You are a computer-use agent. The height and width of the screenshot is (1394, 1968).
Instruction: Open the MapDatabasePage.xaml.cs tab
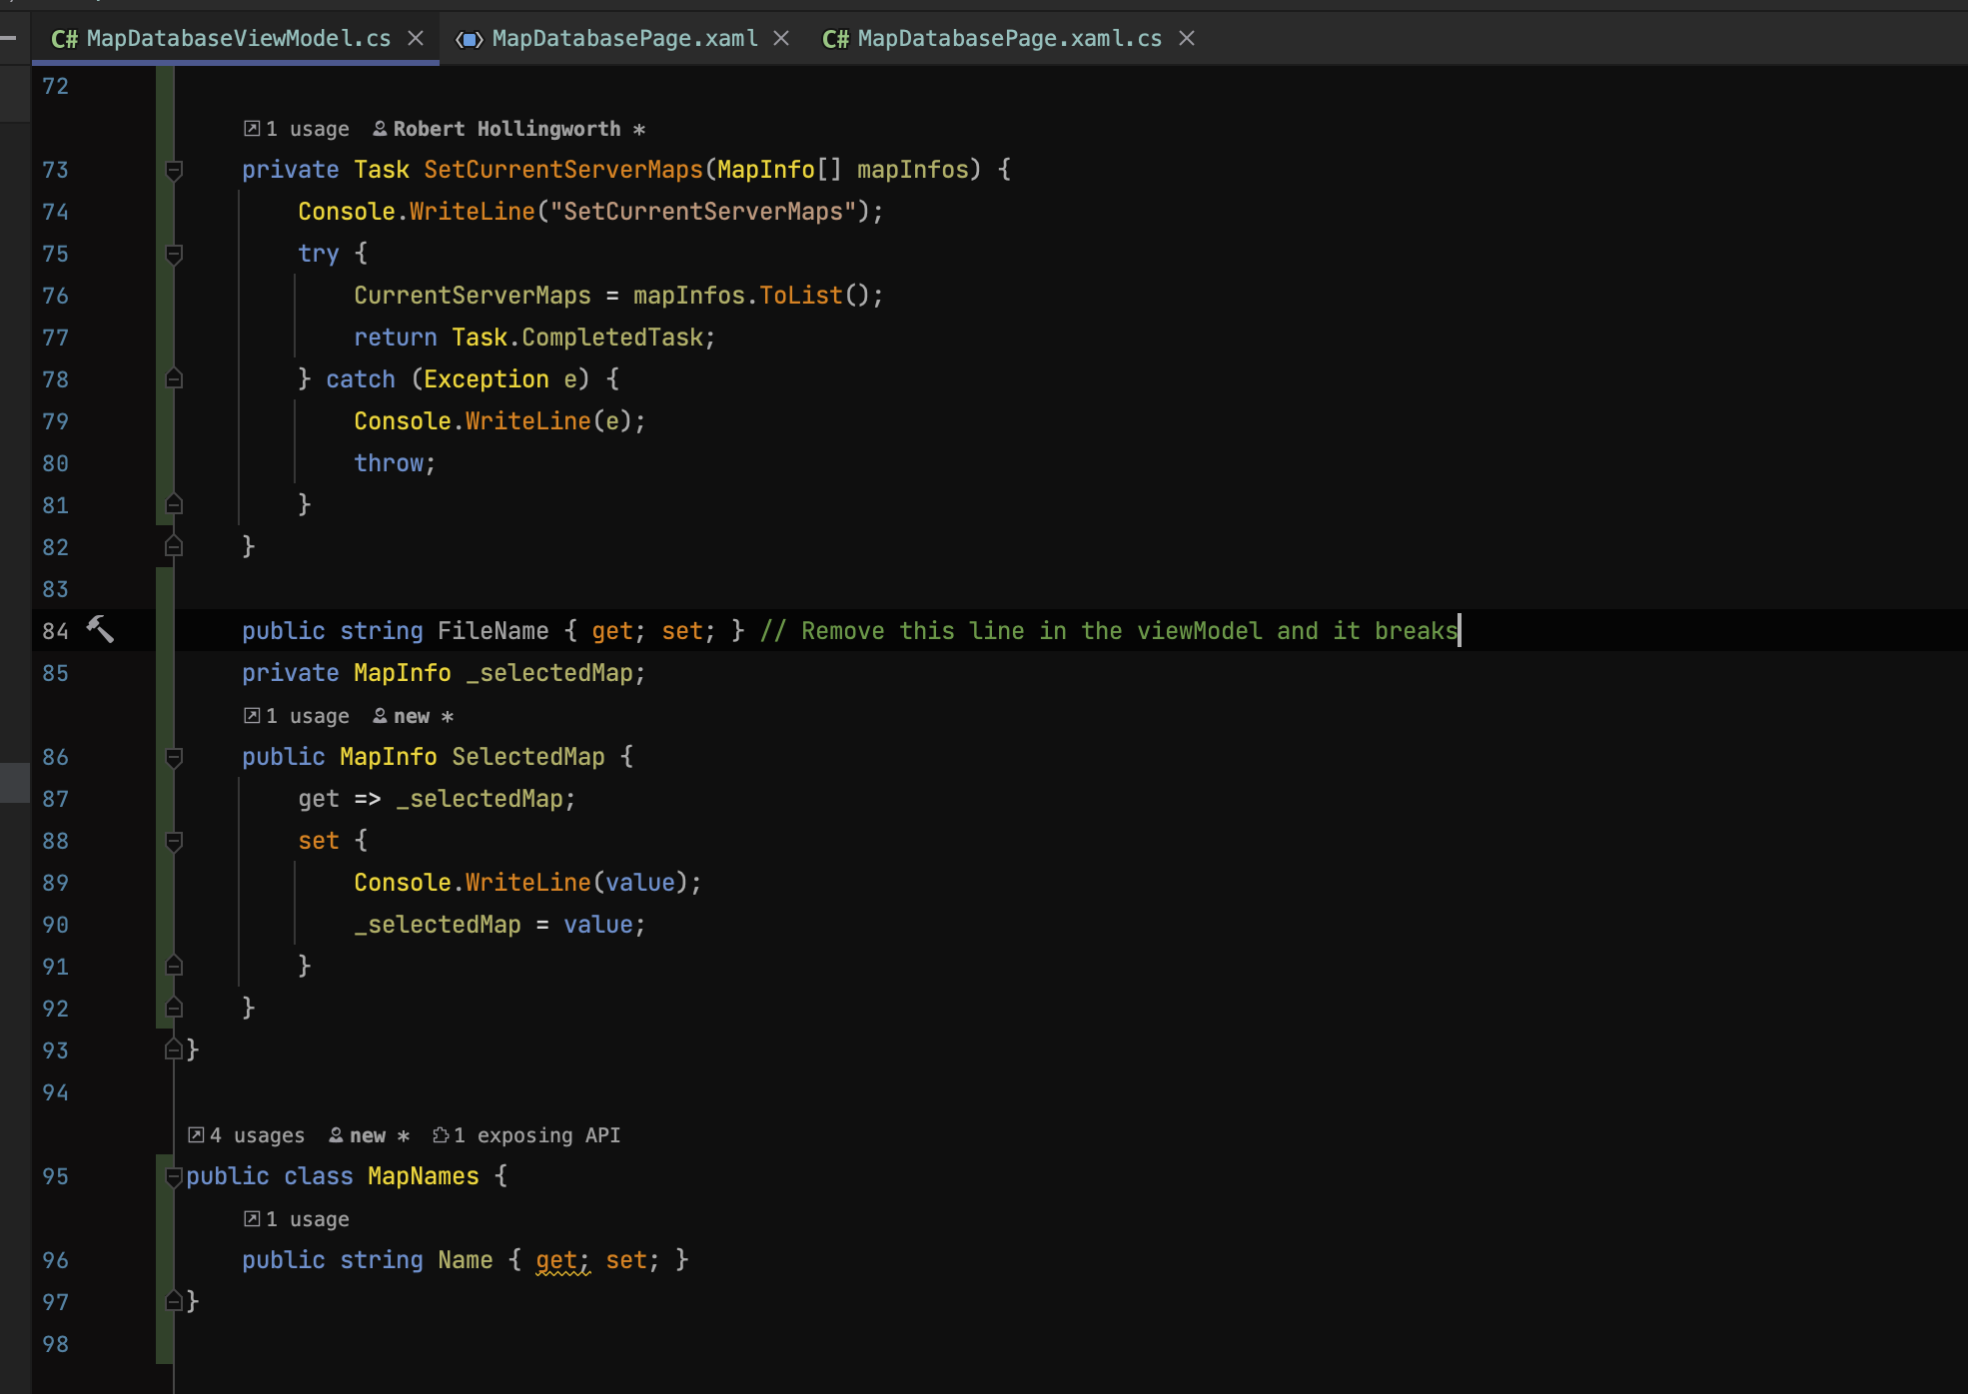tap(1009, 38)
